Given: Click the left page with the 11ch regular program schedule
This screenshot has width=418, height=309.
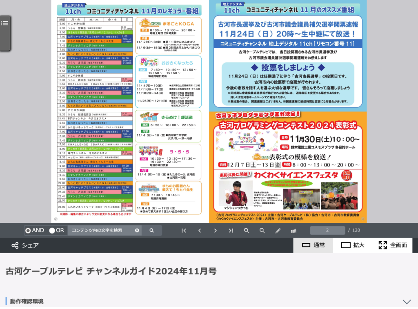Looking at the screenshot, I should (x=130, y=111).
